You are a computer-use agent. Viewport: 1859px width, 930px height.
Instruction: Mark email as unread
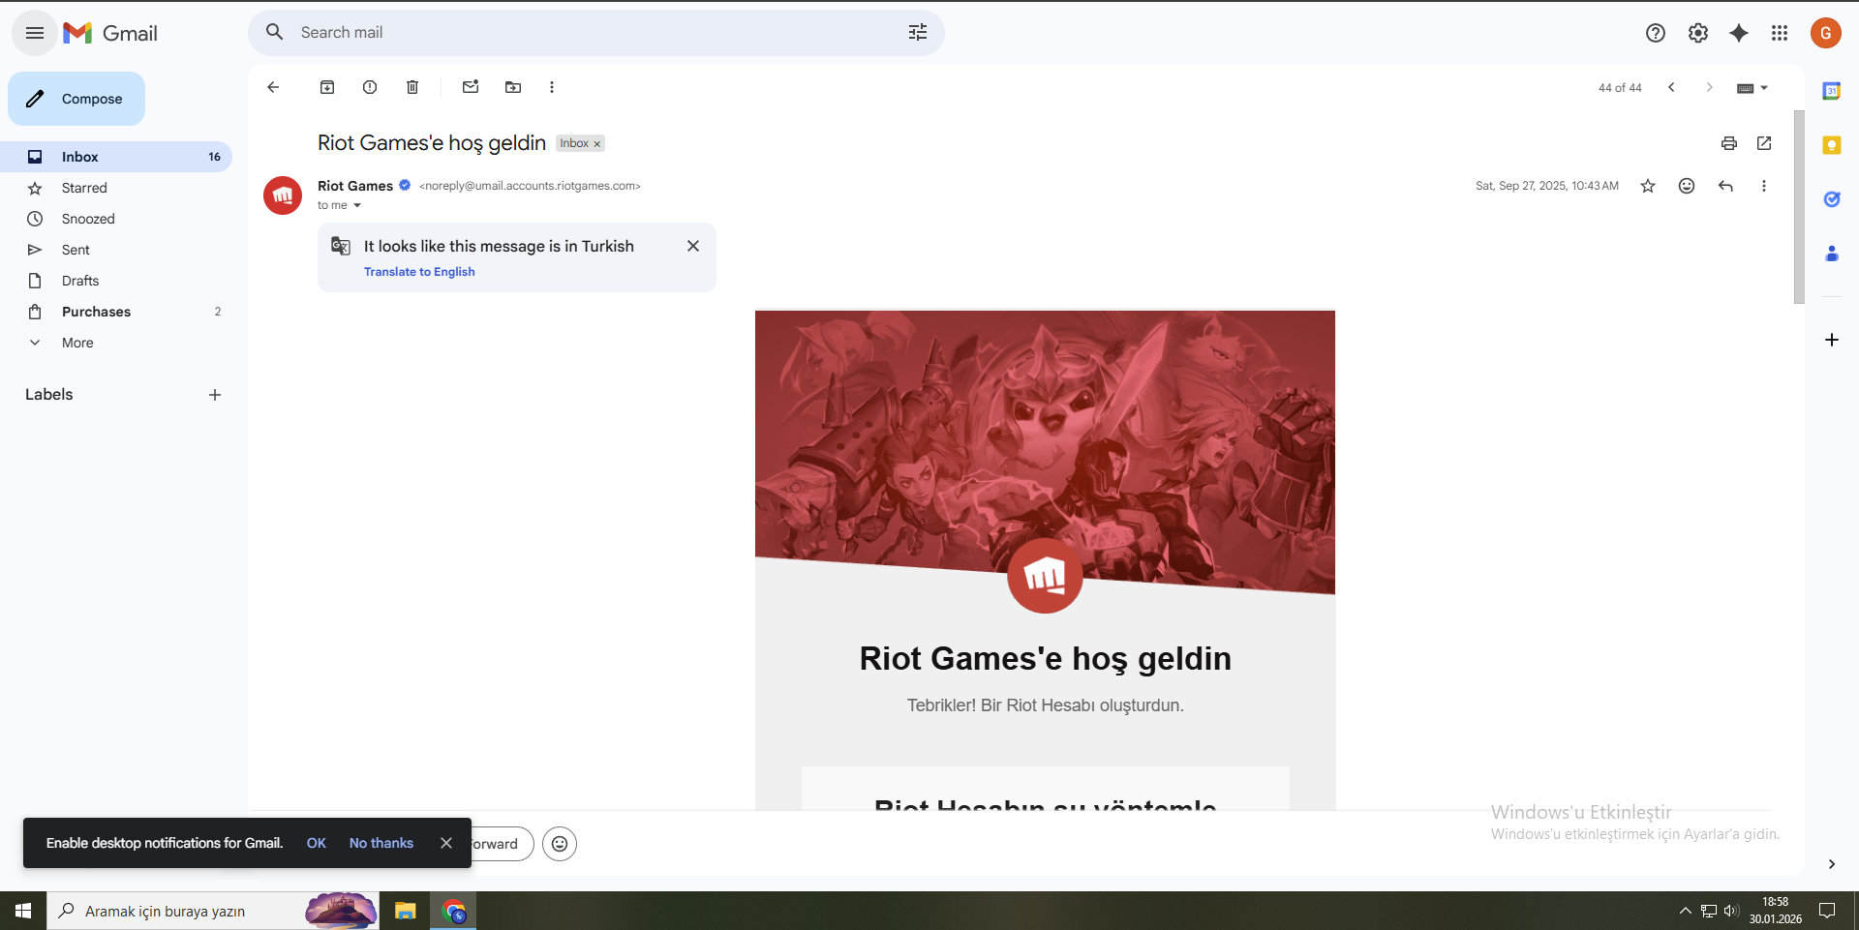coord(471,87)
